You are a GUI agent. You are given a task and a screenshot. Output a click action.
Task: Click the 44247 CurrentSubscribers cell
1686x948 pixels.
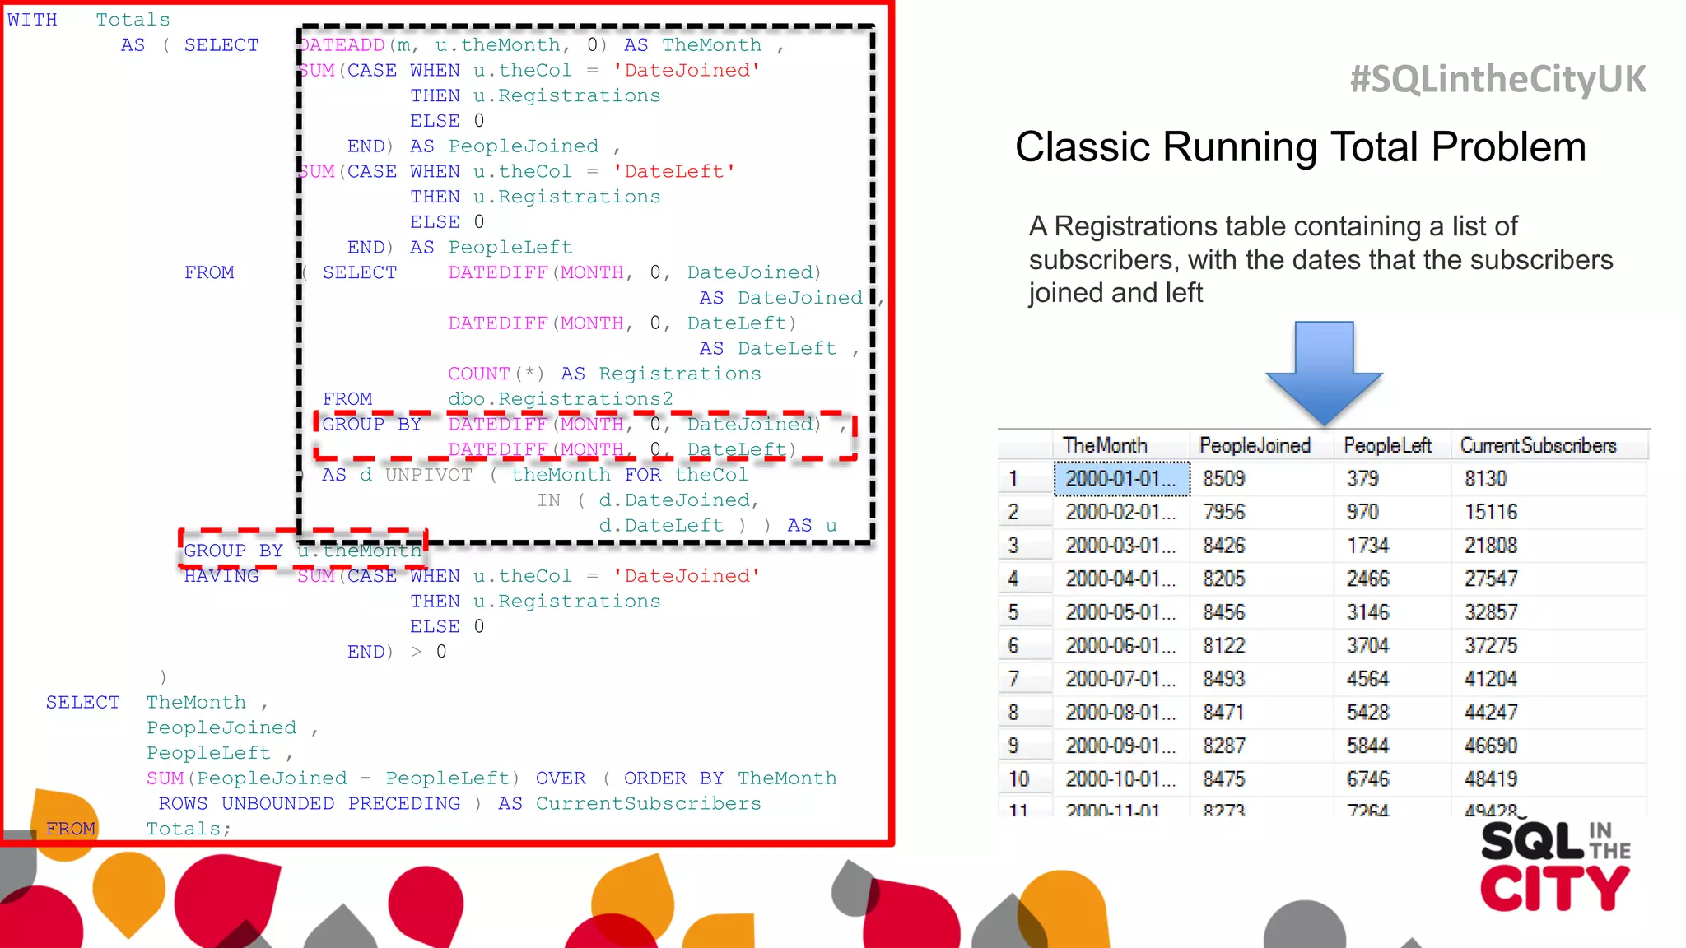tap(1549, 712)
